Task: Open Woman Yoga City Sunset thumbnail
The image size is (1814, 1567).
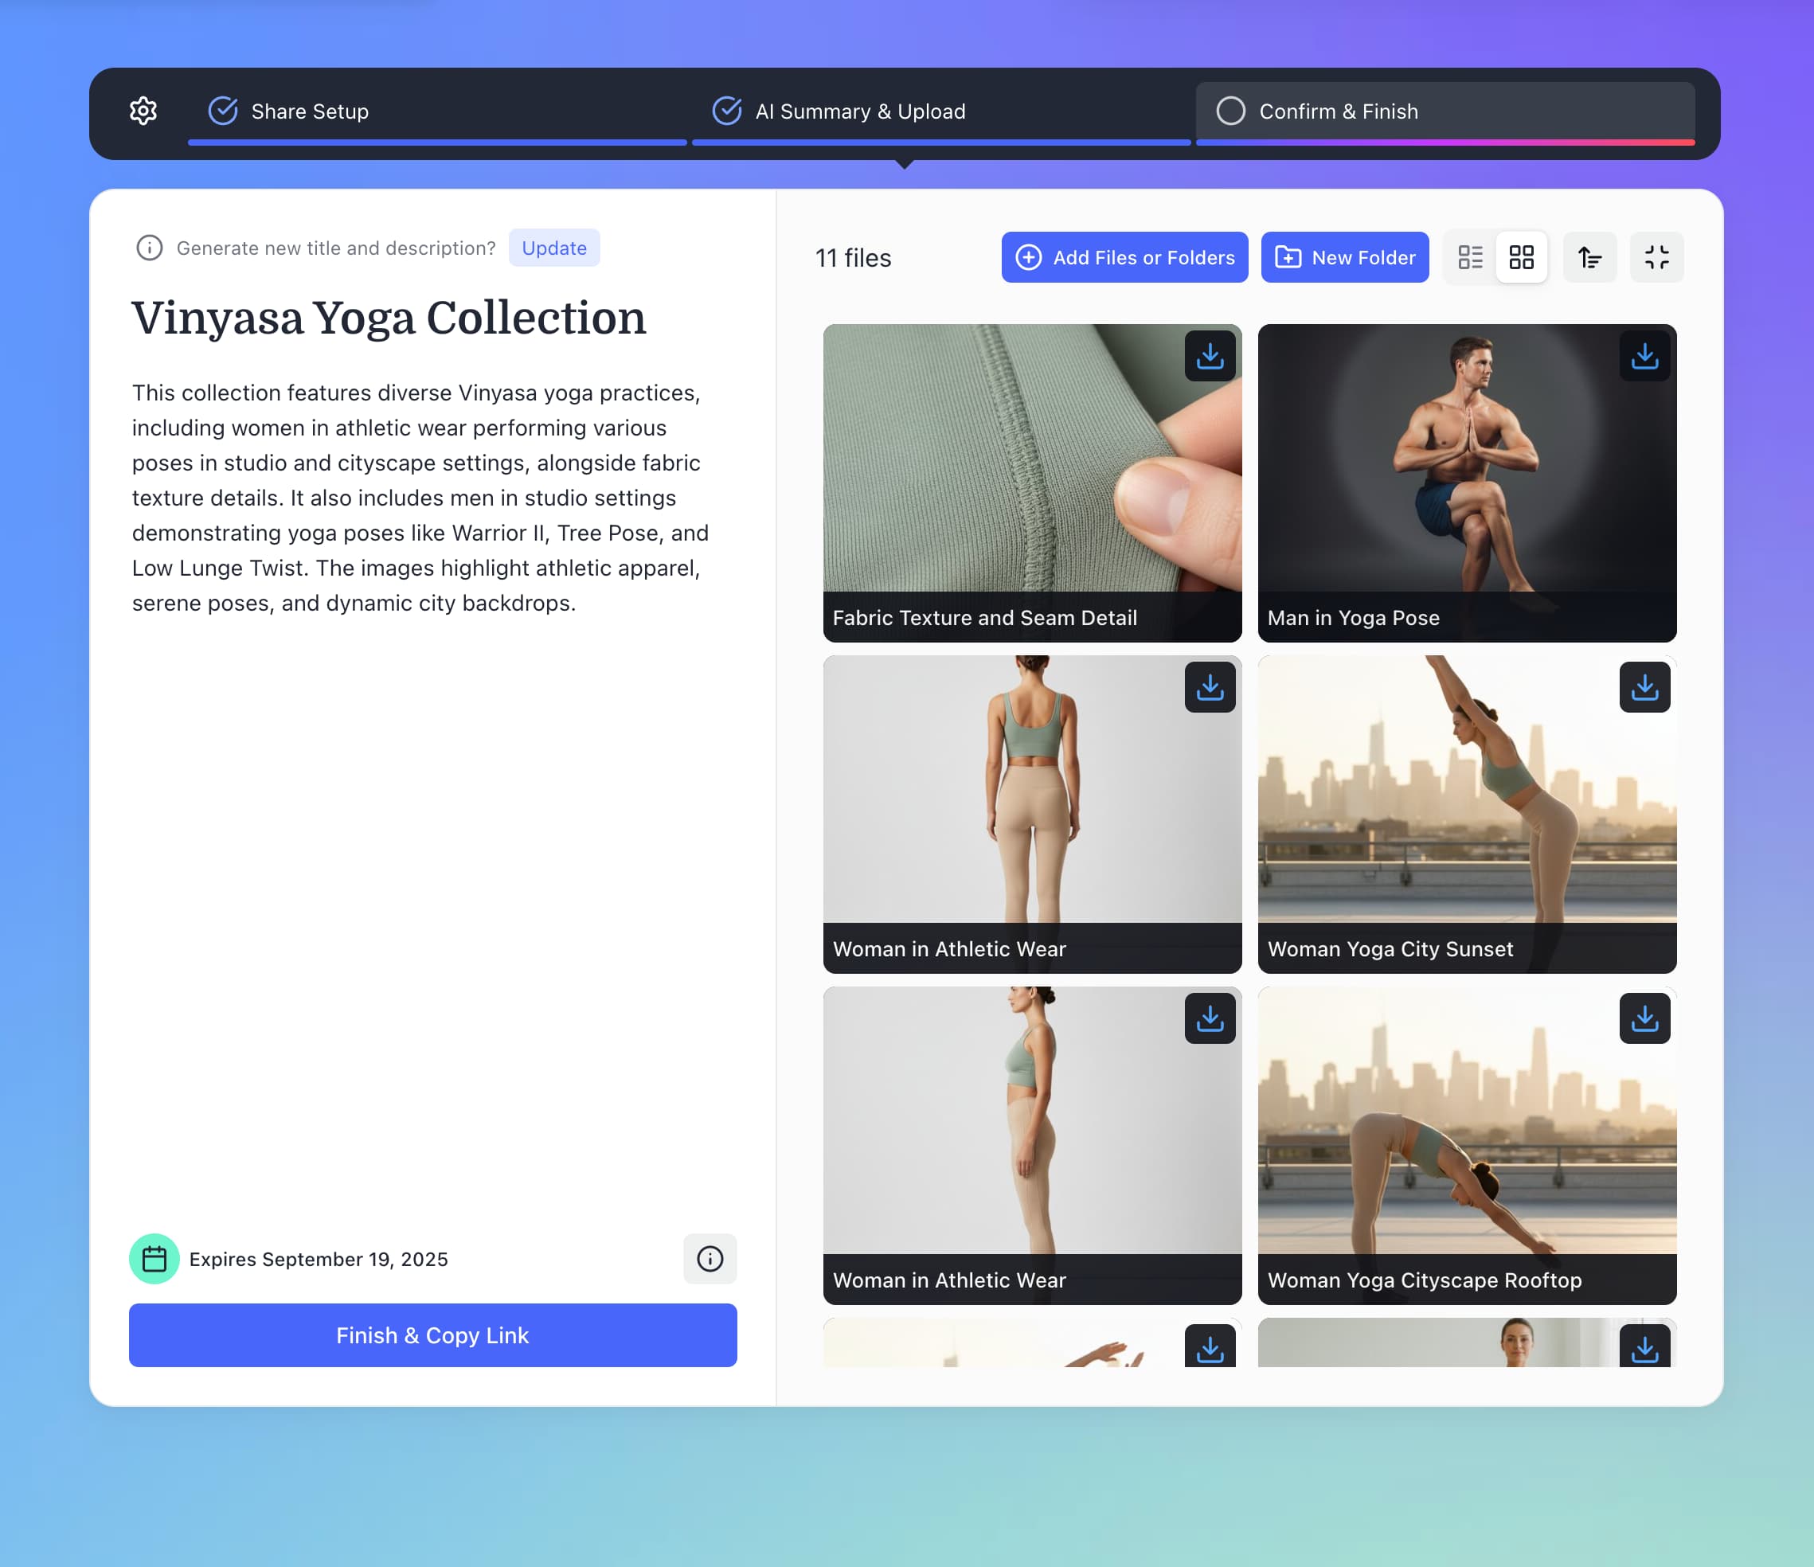Action: point(1468,814)
